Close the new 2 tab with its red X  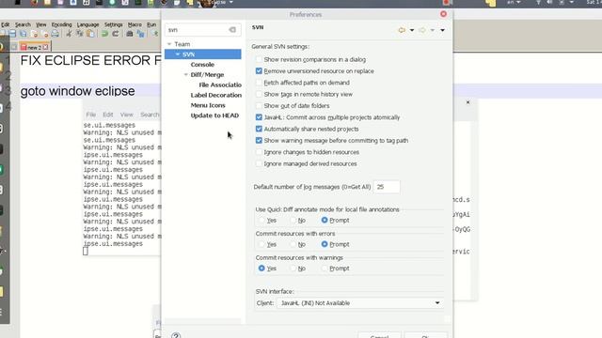click(x=46, y=47)
